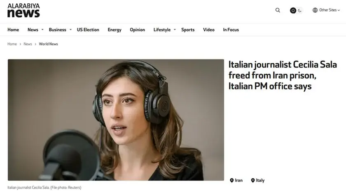Expand the Lifestyle menu arrow
346x194 pixels.
(175, 30)
